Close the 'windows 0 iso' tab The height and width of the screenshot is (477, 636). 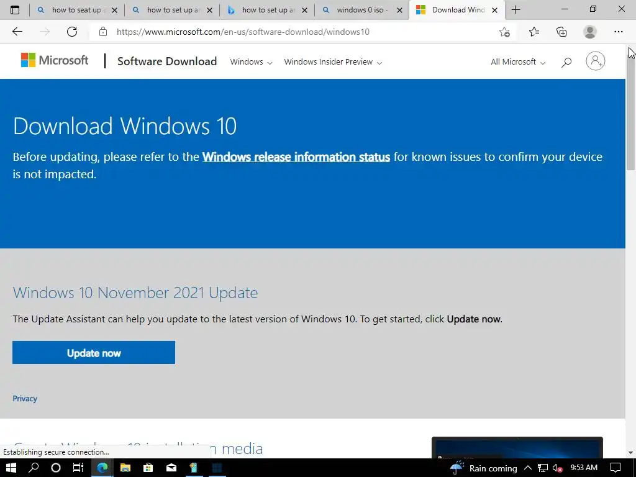pos(399,11)
